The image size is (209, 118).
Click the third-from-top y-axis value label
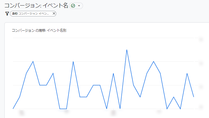(201, 87)
